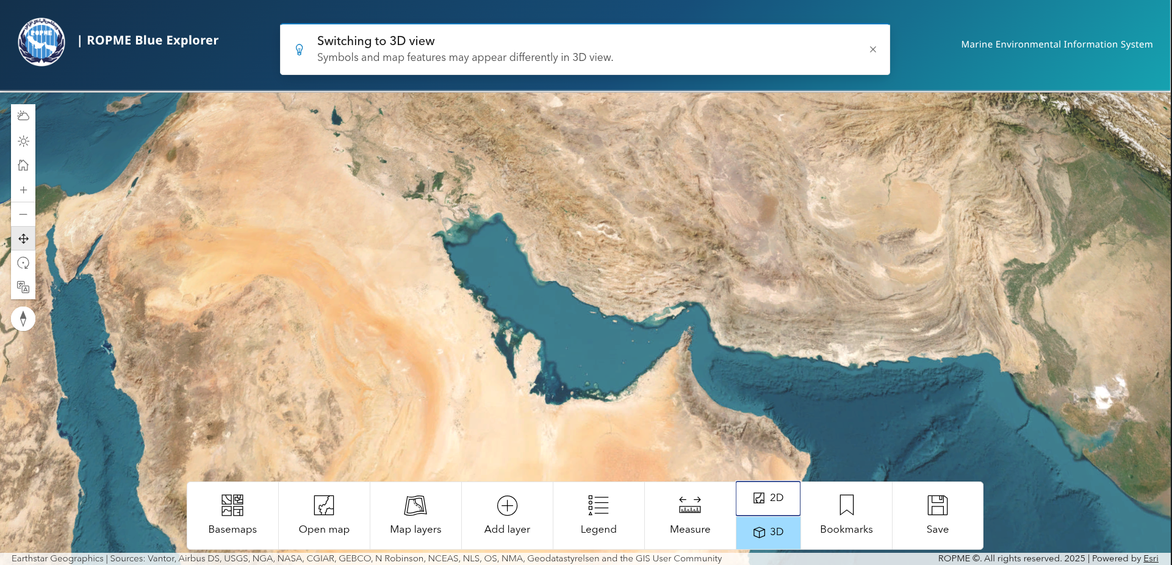This screenshot has height=565, width=1172.
Task: Toggle the rotate navigation mode
Action: coord(23,263)
